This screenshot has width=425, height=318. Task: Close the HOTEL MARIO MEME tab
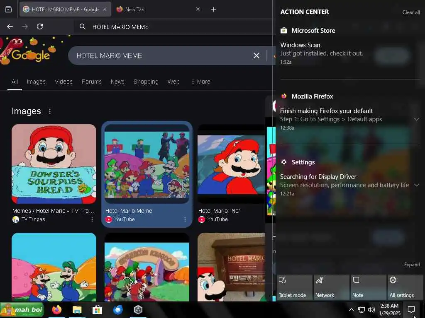coord(105,9)
